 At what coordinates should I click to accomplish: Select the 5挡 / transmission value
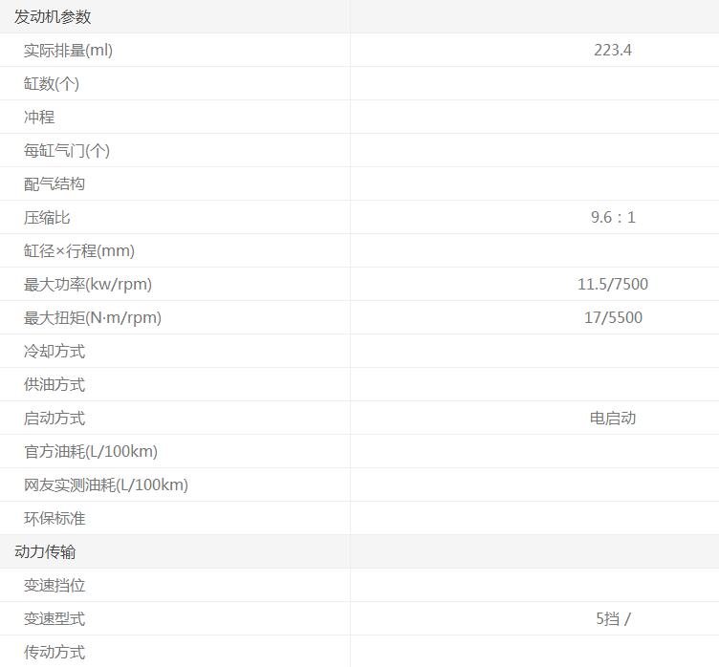point(612,619)
